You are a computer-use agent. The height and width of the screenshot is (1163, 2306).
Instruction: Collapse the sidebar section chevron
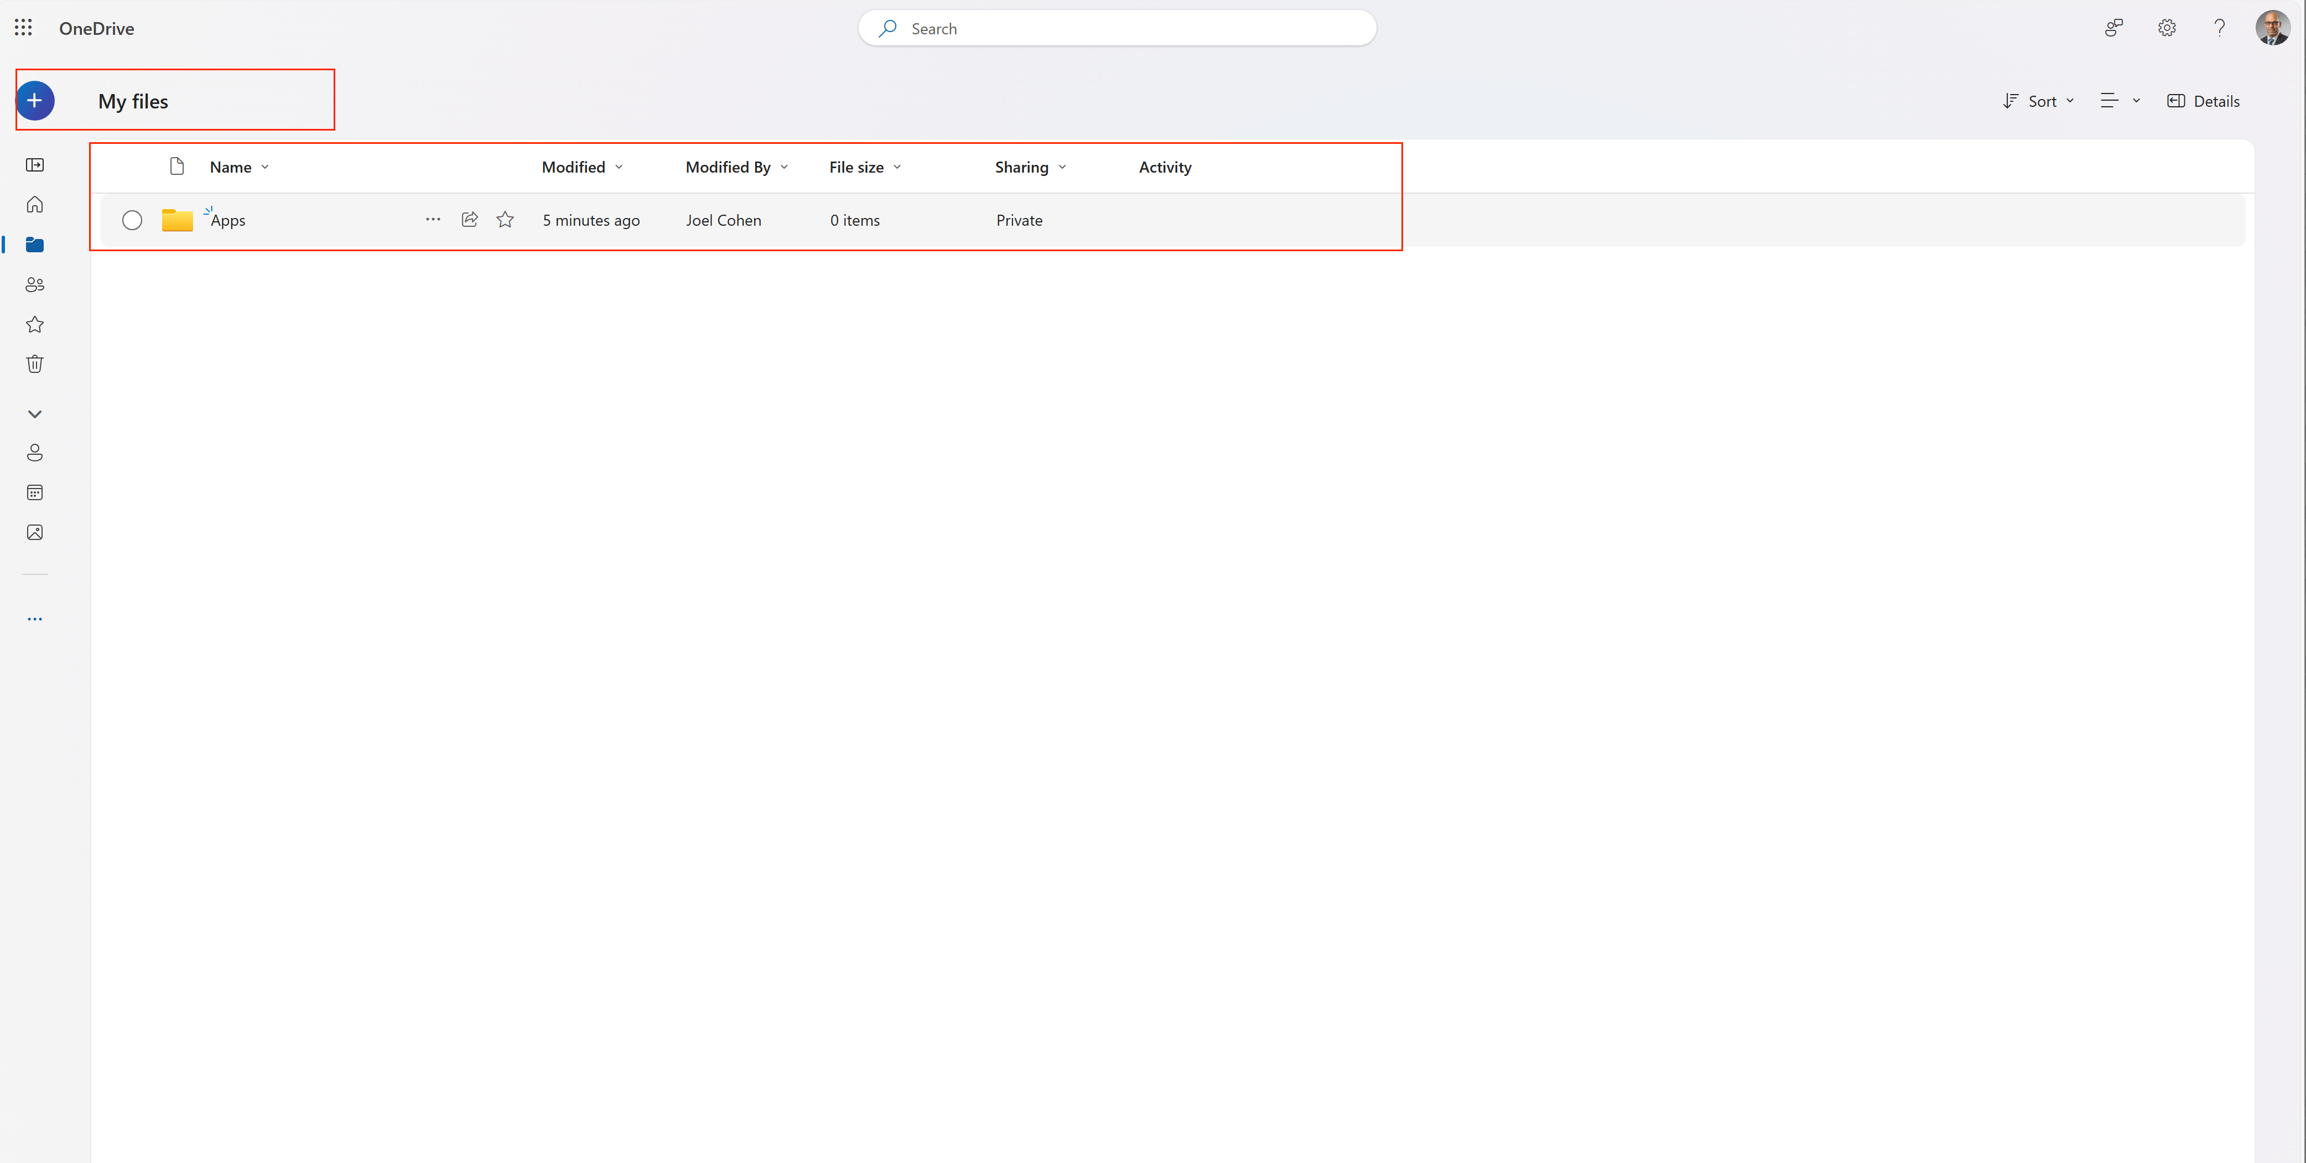tap(35, 414)
